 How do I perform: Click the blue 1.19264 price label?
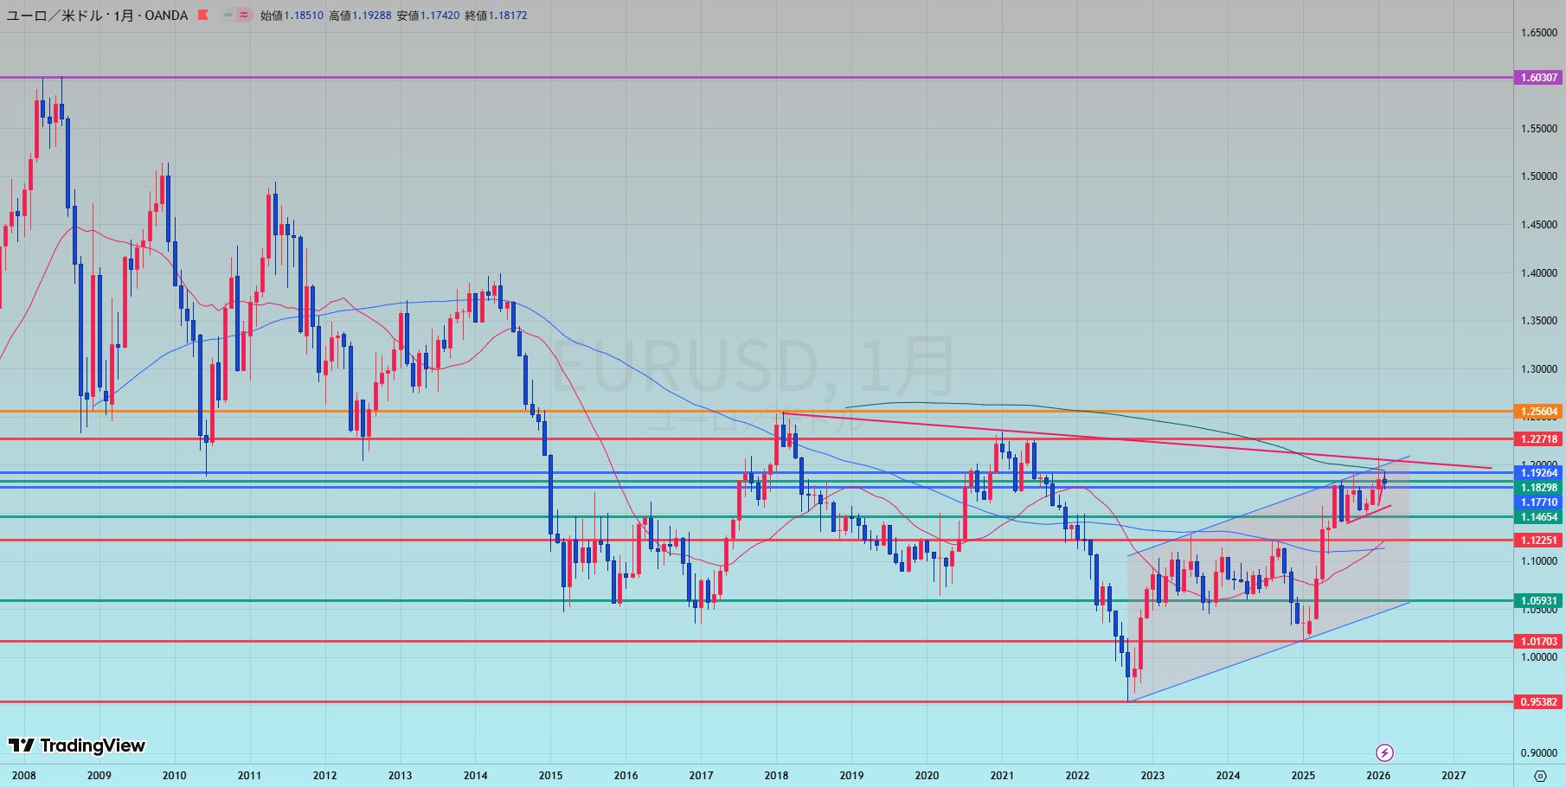click(1539, 473)
